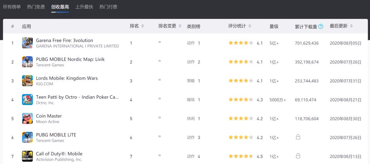Click the PUBG MOBILE LITE icon

tap(27, 137)
